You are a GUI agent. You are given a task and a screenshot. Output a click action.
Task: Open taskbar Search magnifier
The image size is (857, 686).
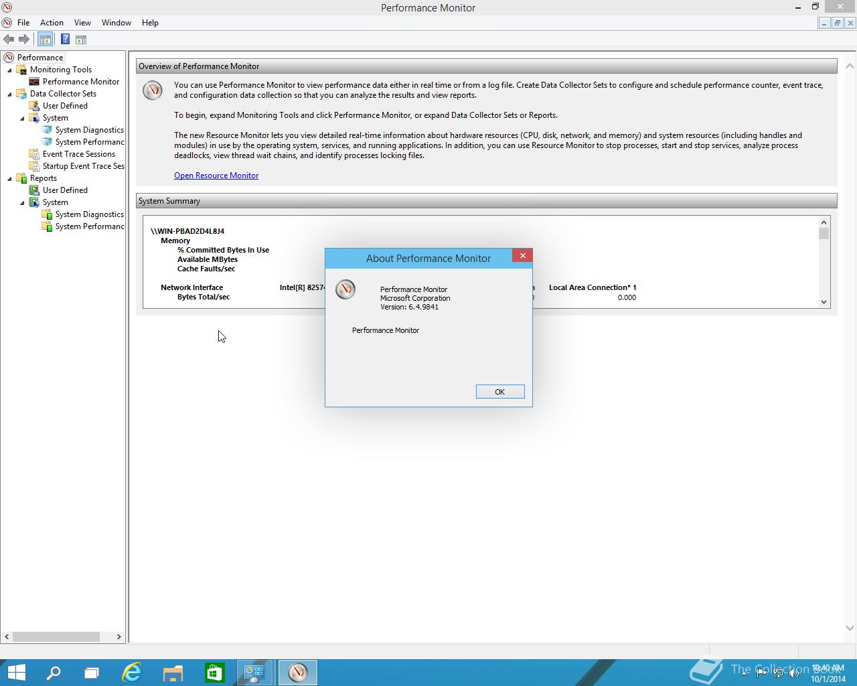coord(53,673)
